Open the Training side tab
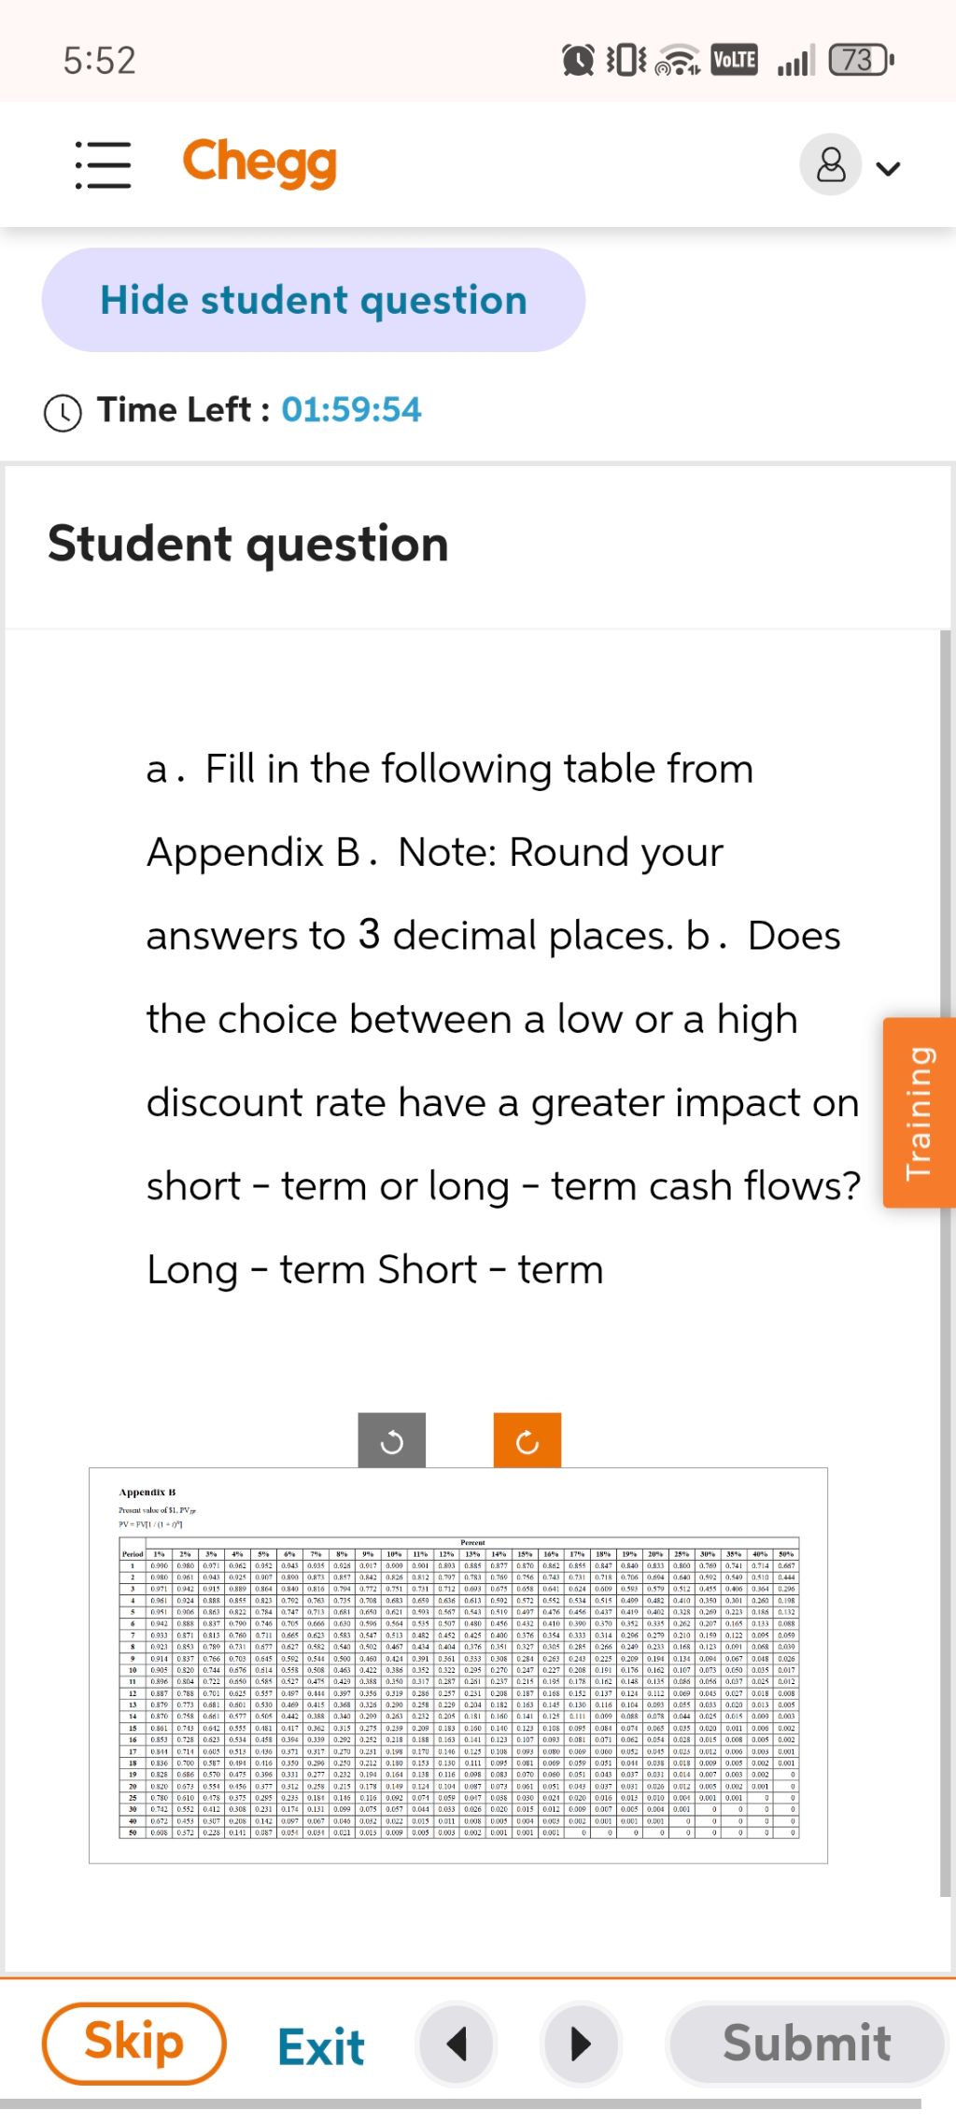 920,1112
